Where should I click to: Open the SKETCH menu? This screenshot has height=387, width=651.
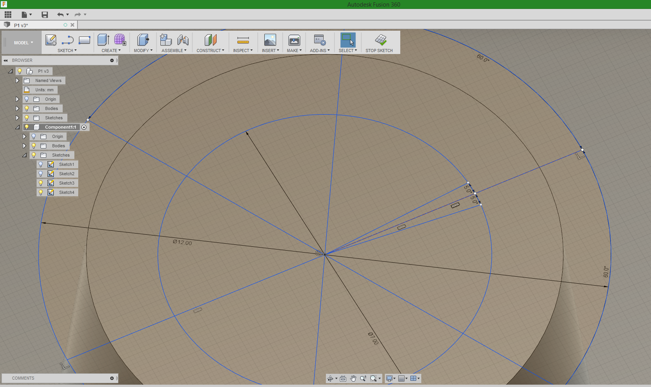[x=67, y=51]
